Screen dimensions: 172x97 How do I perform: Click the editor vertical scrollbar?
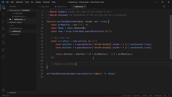(x=171, y=37)
